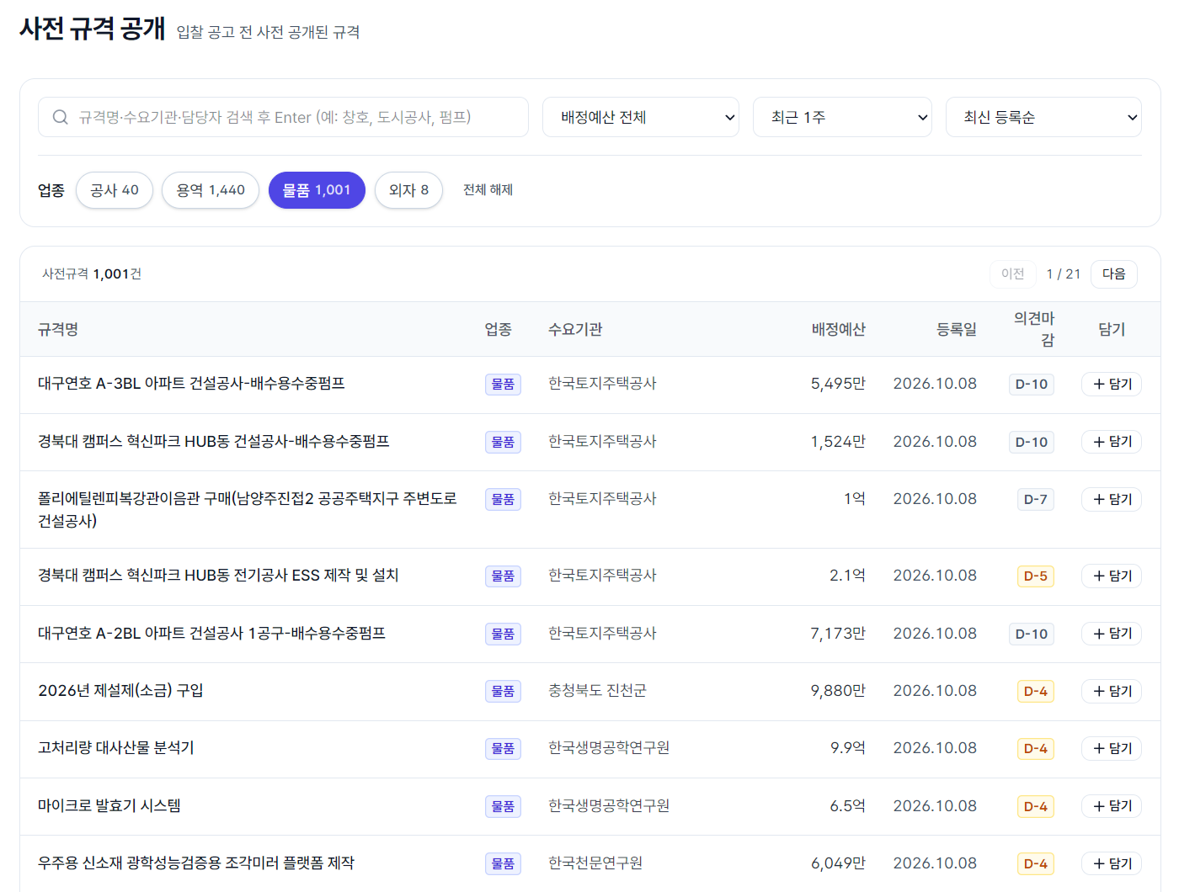The width and height of the screenshot is (1179, 892).
Task: Go to next page with 다음
Action: pos(1114,274)
